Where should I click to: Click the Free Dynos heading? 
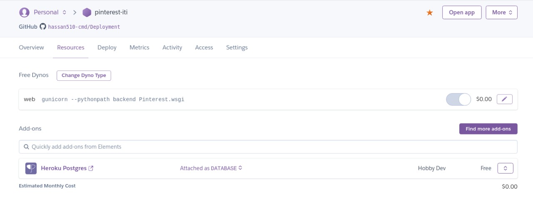click(x=34, y=75)
